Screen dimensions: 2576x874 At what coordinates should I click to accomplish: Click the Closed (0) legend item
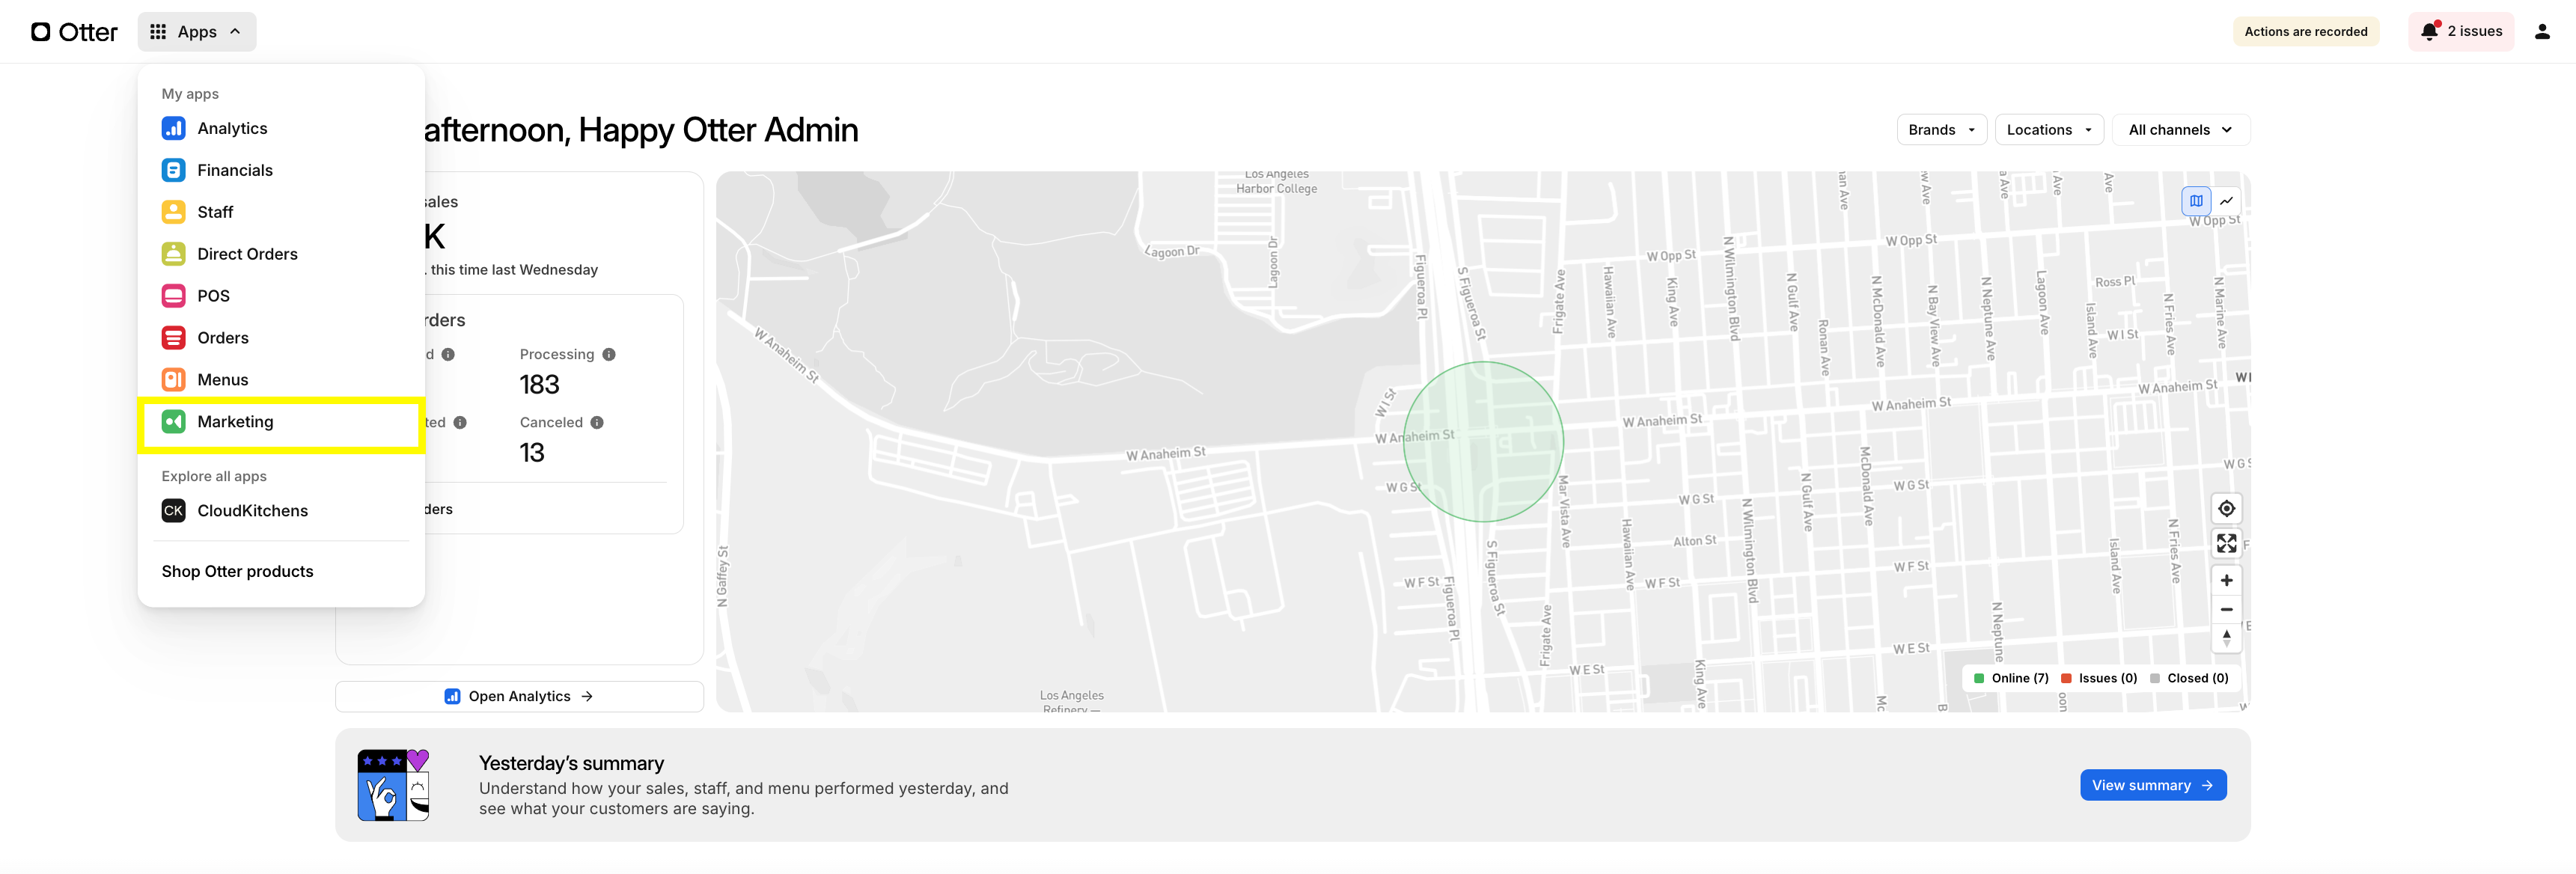tap(2188, 678)
